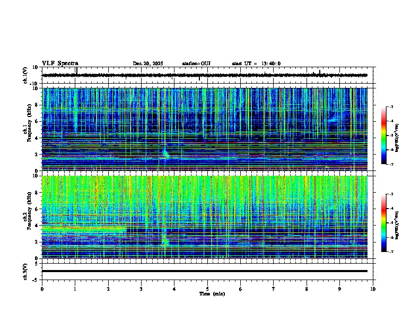Click the "-5" label on ch.1 color bar

coord(391,136)
